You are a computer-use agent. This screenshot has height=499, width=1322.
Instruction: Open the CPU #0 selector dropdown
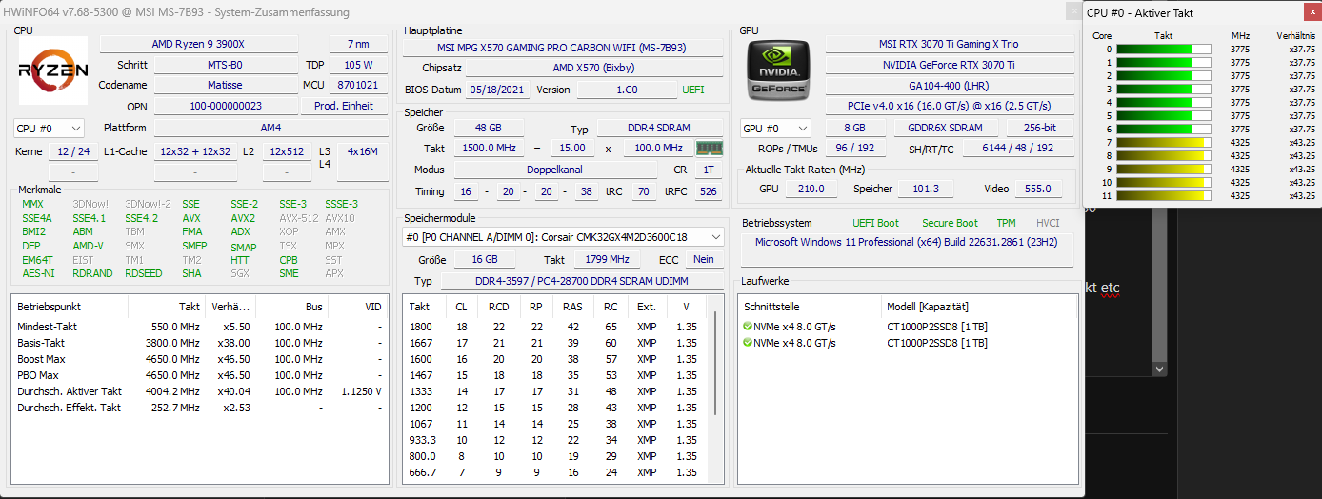pyautogui.click(x=49, y=128)
